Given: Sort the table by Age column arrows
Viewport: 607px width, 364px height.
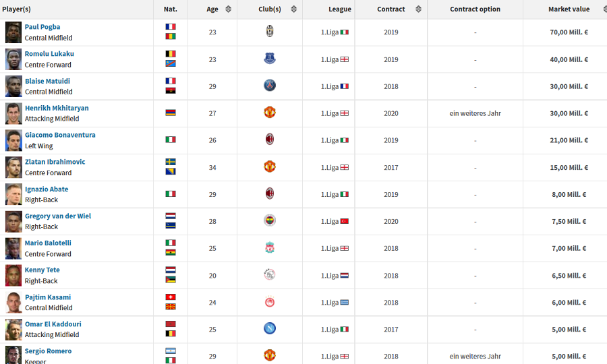Looking at the screenshot, I should pyautogui.click(x=228, y=9).
